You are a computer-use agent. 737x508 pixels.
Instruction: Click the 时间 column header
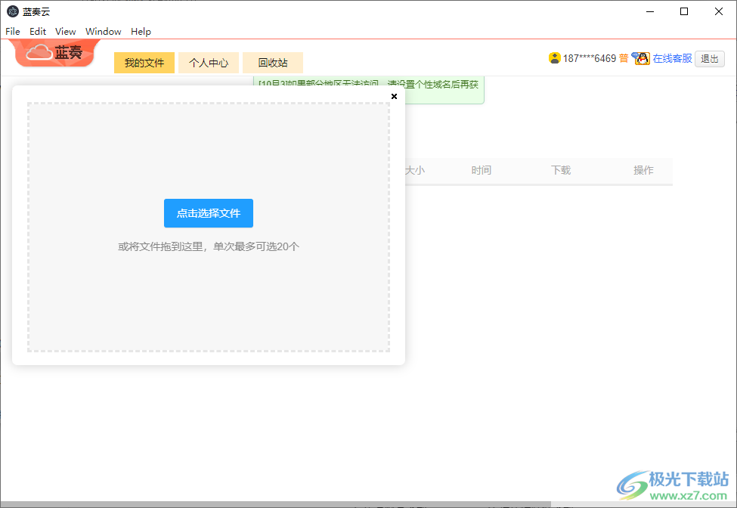tap(482, 170)
